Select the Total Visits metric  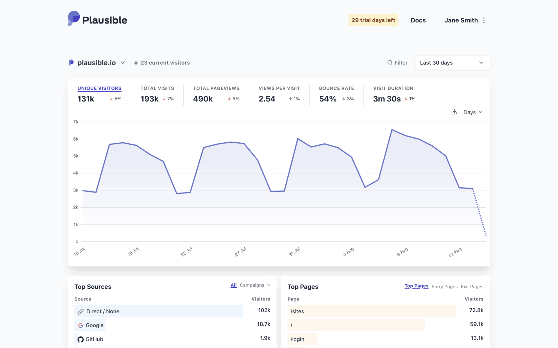[157, 88]
